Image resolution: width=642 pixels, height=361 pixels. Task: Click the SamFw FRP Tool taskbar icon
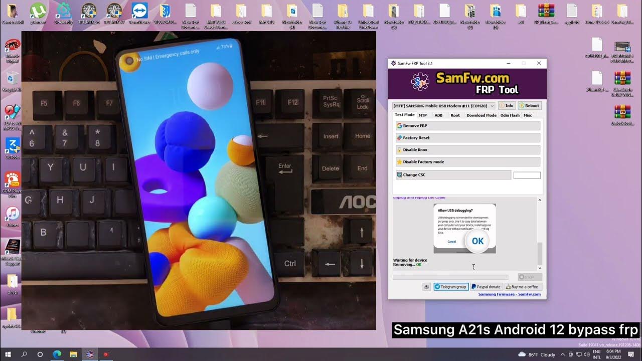coord(90,354)
